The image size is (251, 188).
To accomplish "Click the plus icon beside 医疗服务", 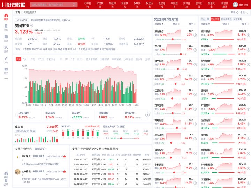I will point(248,35).
